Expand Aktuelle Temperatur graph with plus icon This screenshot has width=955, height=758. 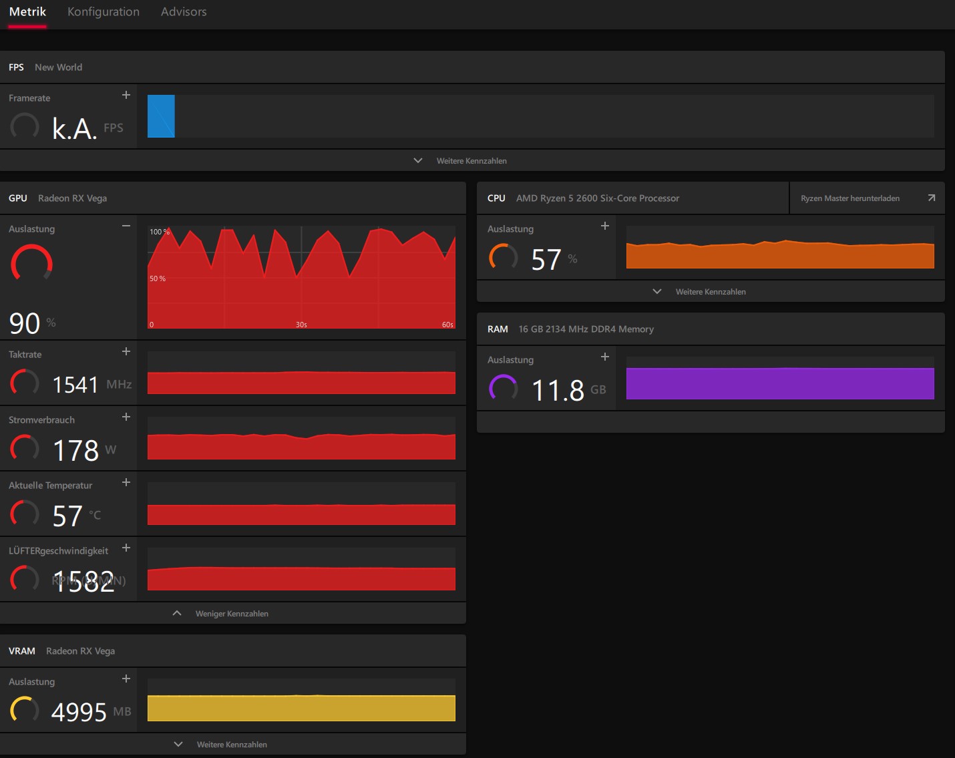pyautogui.click(x=126, y=483)
